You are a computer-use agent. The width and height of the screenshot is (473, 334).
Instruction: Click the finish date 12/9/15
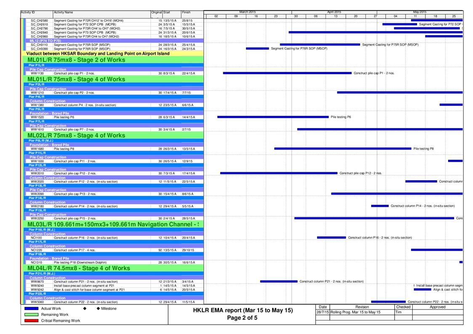click(x=187, y=161)
